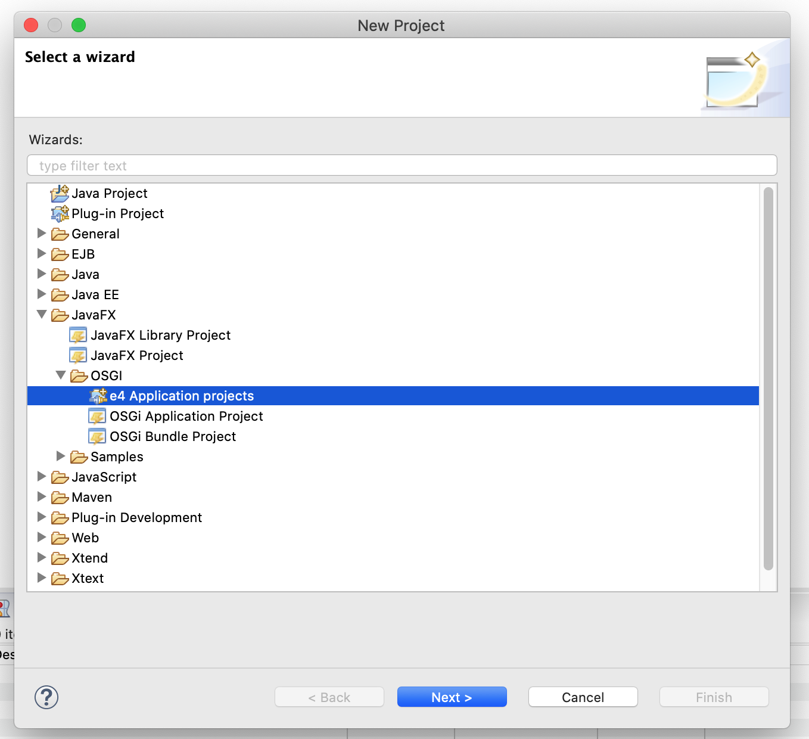Viewport: 809px width, 739px height.
Task: Click the JavaFX Project icon
Action: pos(78,356)
